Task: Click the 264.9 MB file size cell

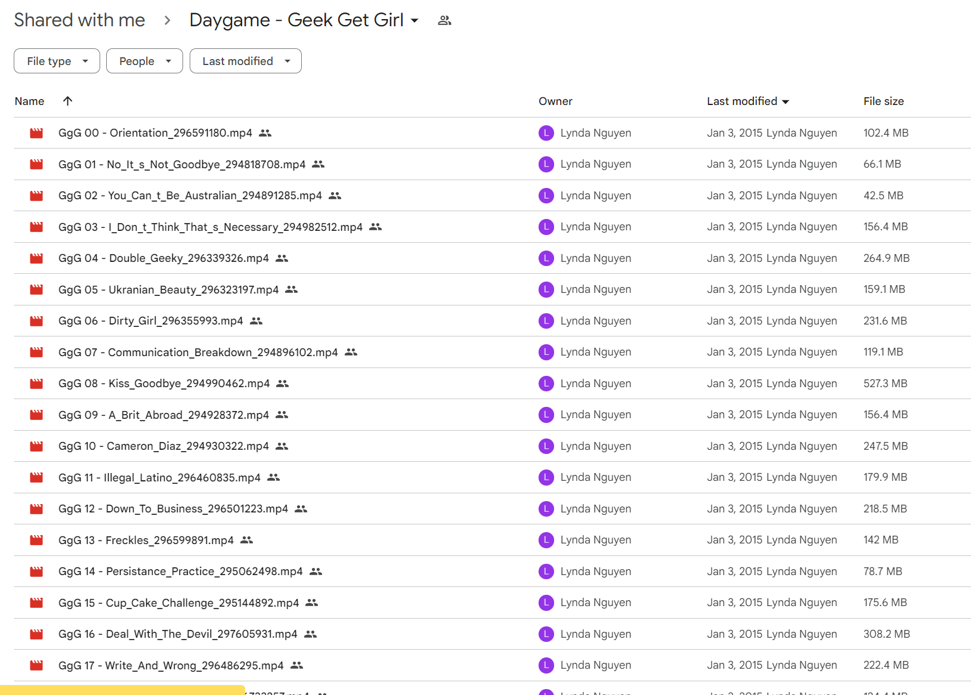Action: tap(886, 258)
